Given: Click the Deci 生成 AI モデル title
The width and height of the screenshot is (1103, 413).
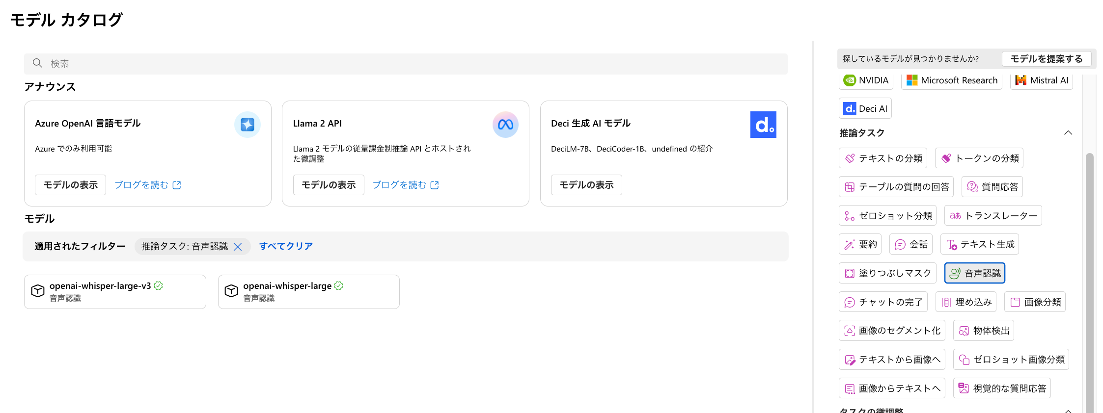Looking at the screenshot, I should tap(591, 124).
